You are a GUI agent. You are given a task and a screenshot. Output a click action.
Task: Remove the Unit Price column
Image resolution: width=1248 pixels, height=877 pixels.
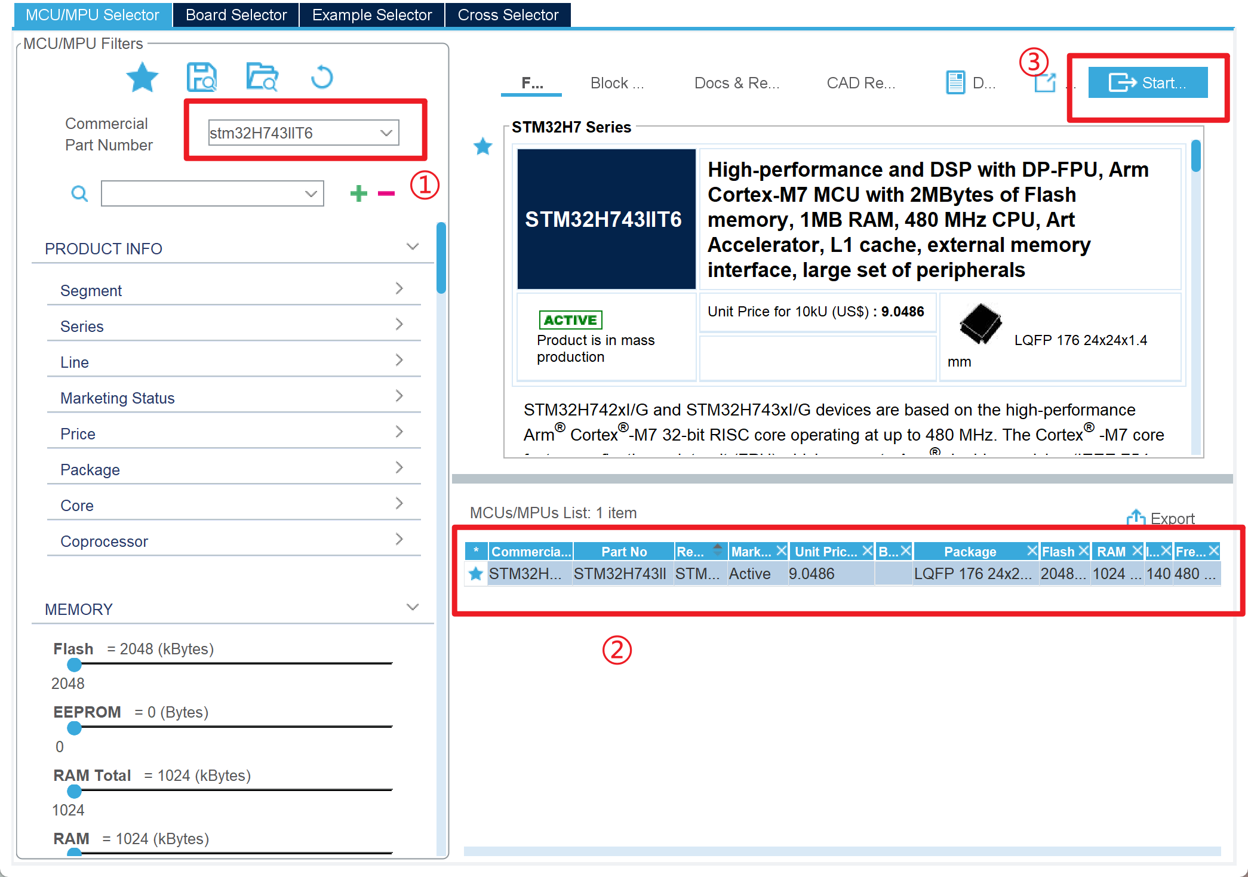point(868,550)
